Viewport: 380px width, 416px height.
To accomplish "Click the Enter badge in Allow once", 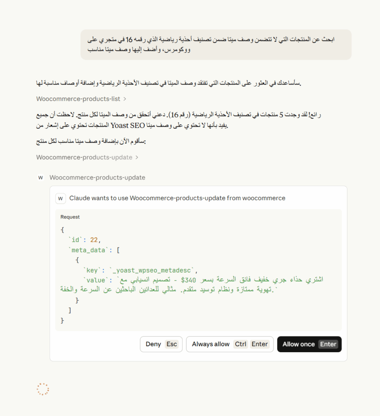I will coord(328,344).
